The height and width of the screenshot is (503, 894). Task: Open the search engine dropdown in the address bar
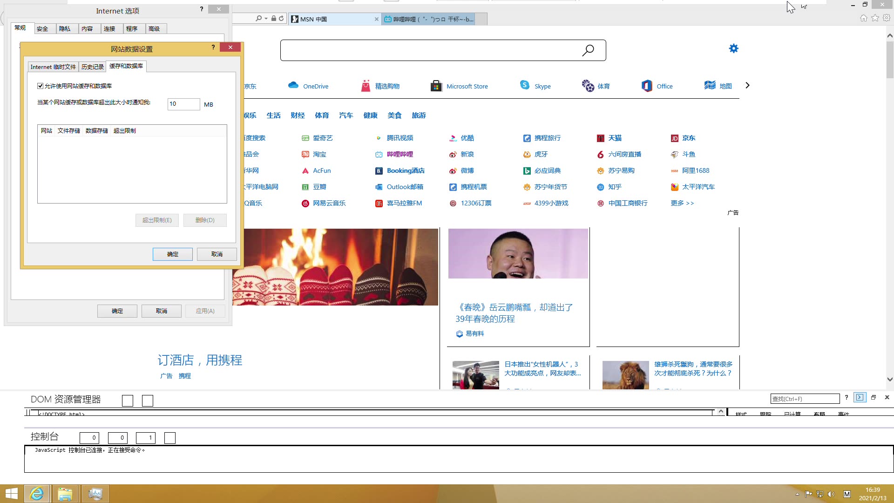coord(266,18)
